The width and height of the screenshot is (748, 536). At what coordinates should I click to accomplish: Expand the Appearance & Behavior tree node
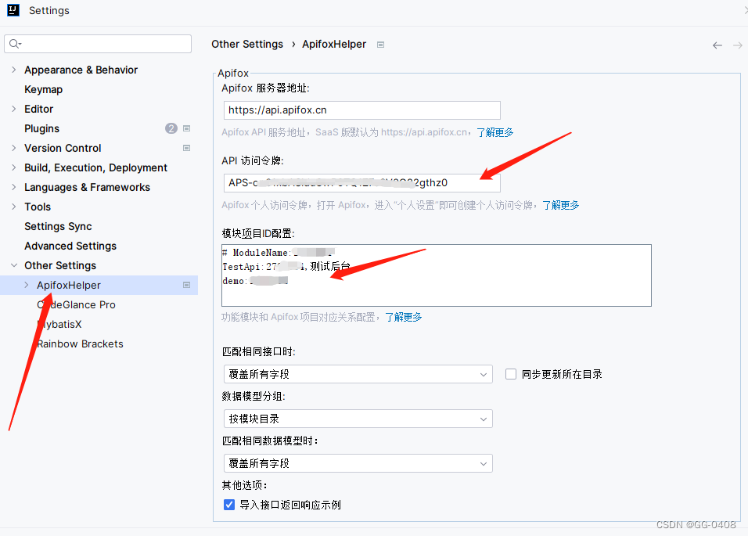tap(14, 70)
